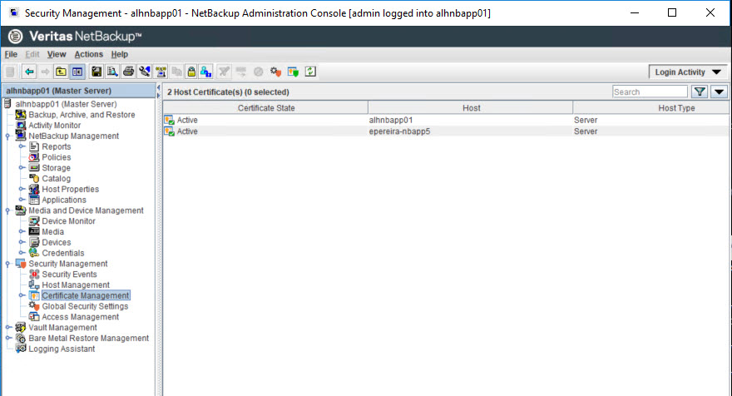Open the dropdown arrow next to the filter
The width and height of the screenshot is (732, 396).
720,92
